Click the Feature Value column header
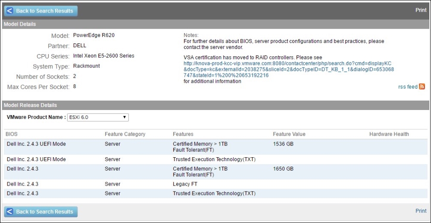Viewport: 431px width, 223px height. pos(289,134)
